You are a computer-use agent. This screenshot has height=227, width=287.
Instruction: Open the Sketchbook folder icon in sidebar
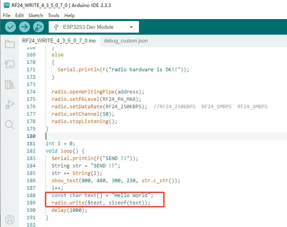click(x=10, y=44)
